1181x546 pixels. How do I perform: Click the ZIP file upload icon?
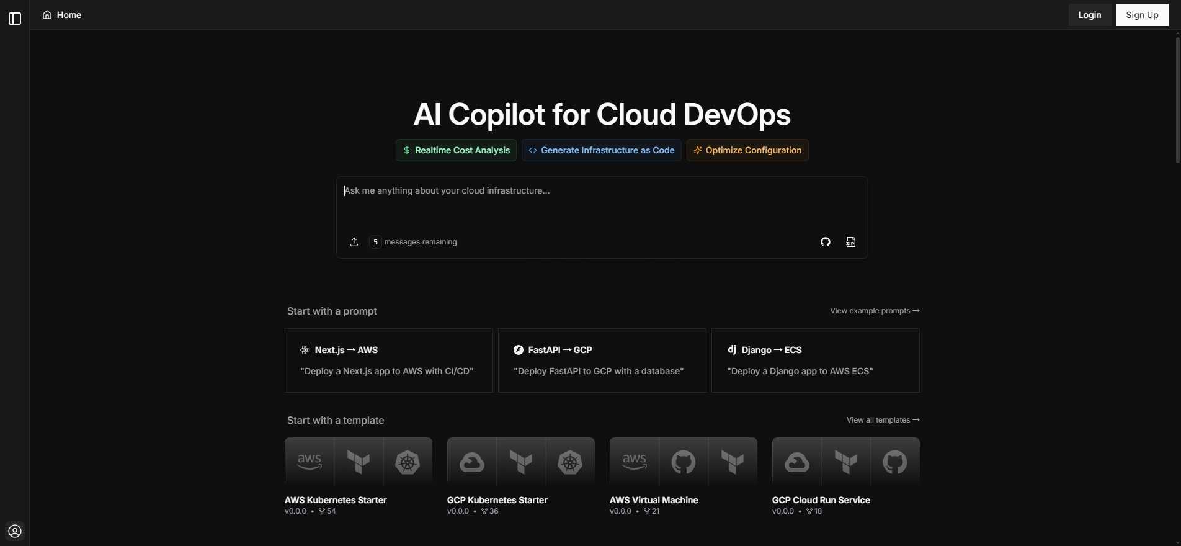click(x=851, y=242)
